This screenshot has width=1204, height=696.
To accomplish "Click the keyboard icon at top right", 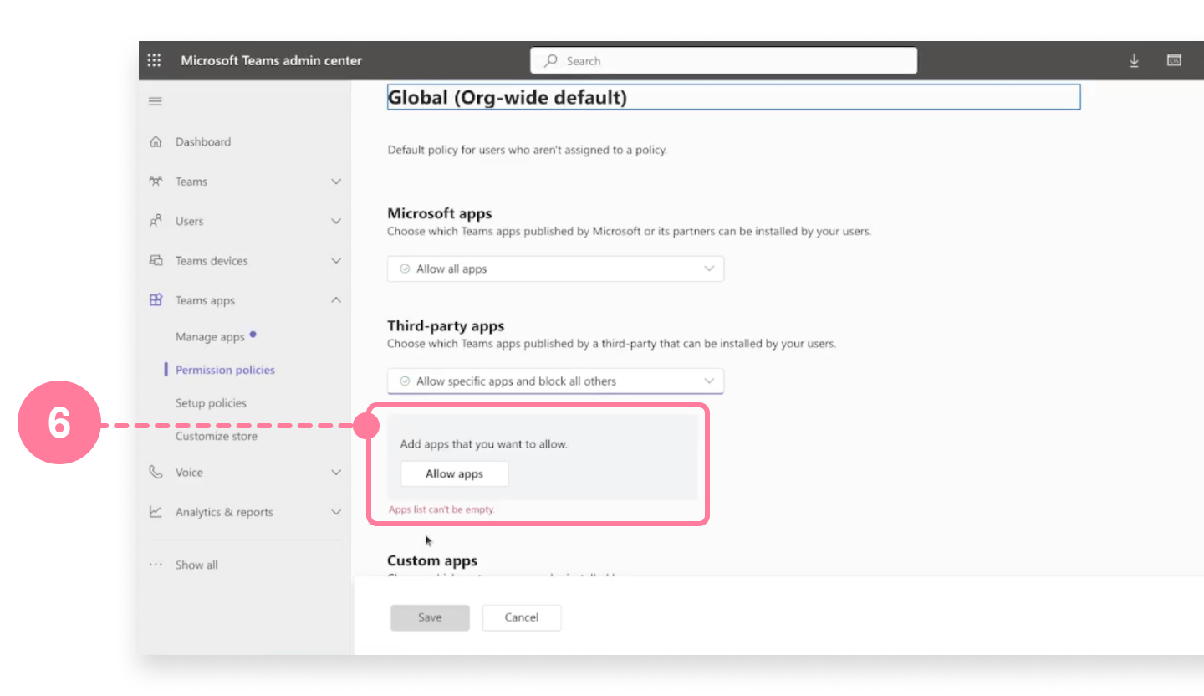I will (x=1174, y=60).
